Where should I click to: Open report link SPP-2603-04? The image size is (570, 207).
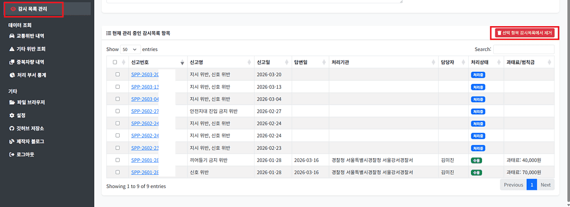(145, 99)
